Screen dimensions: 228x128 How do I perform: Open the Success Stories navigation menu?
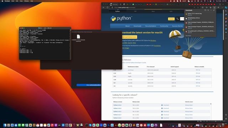click(x=177, y=26)
